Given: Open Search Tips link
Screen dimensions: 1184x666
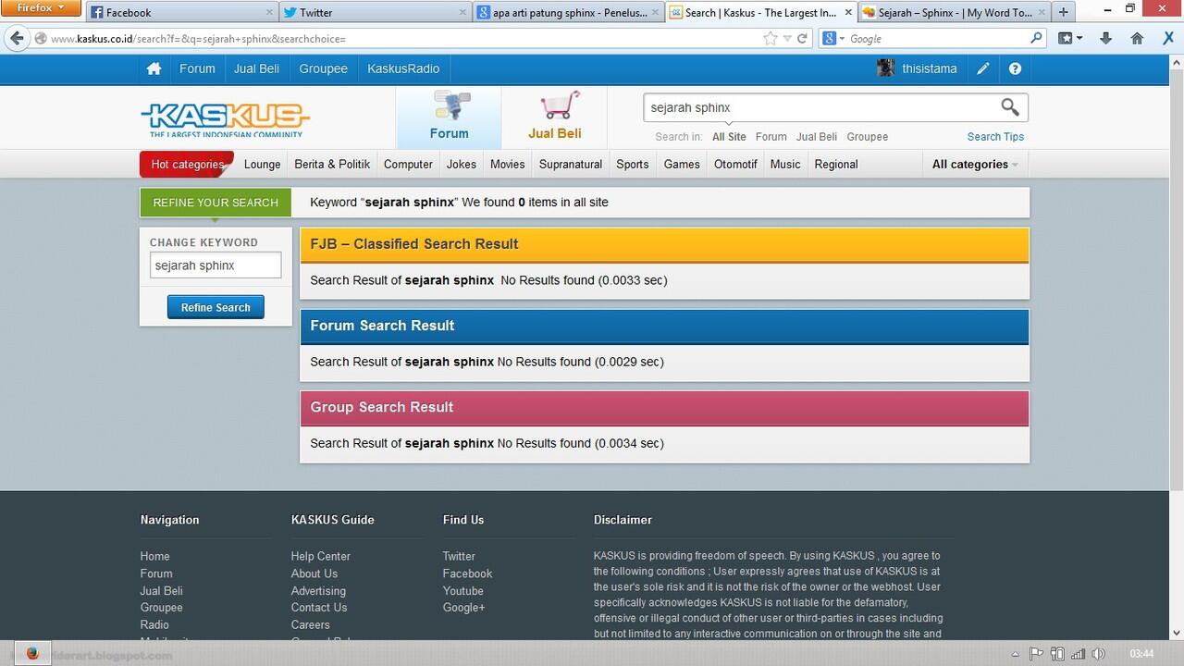Looking at the screenshot, I should coord(995,137).
